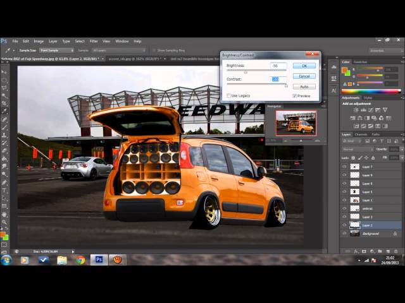Switch to the Paths tab

click(x=375, y=134)
